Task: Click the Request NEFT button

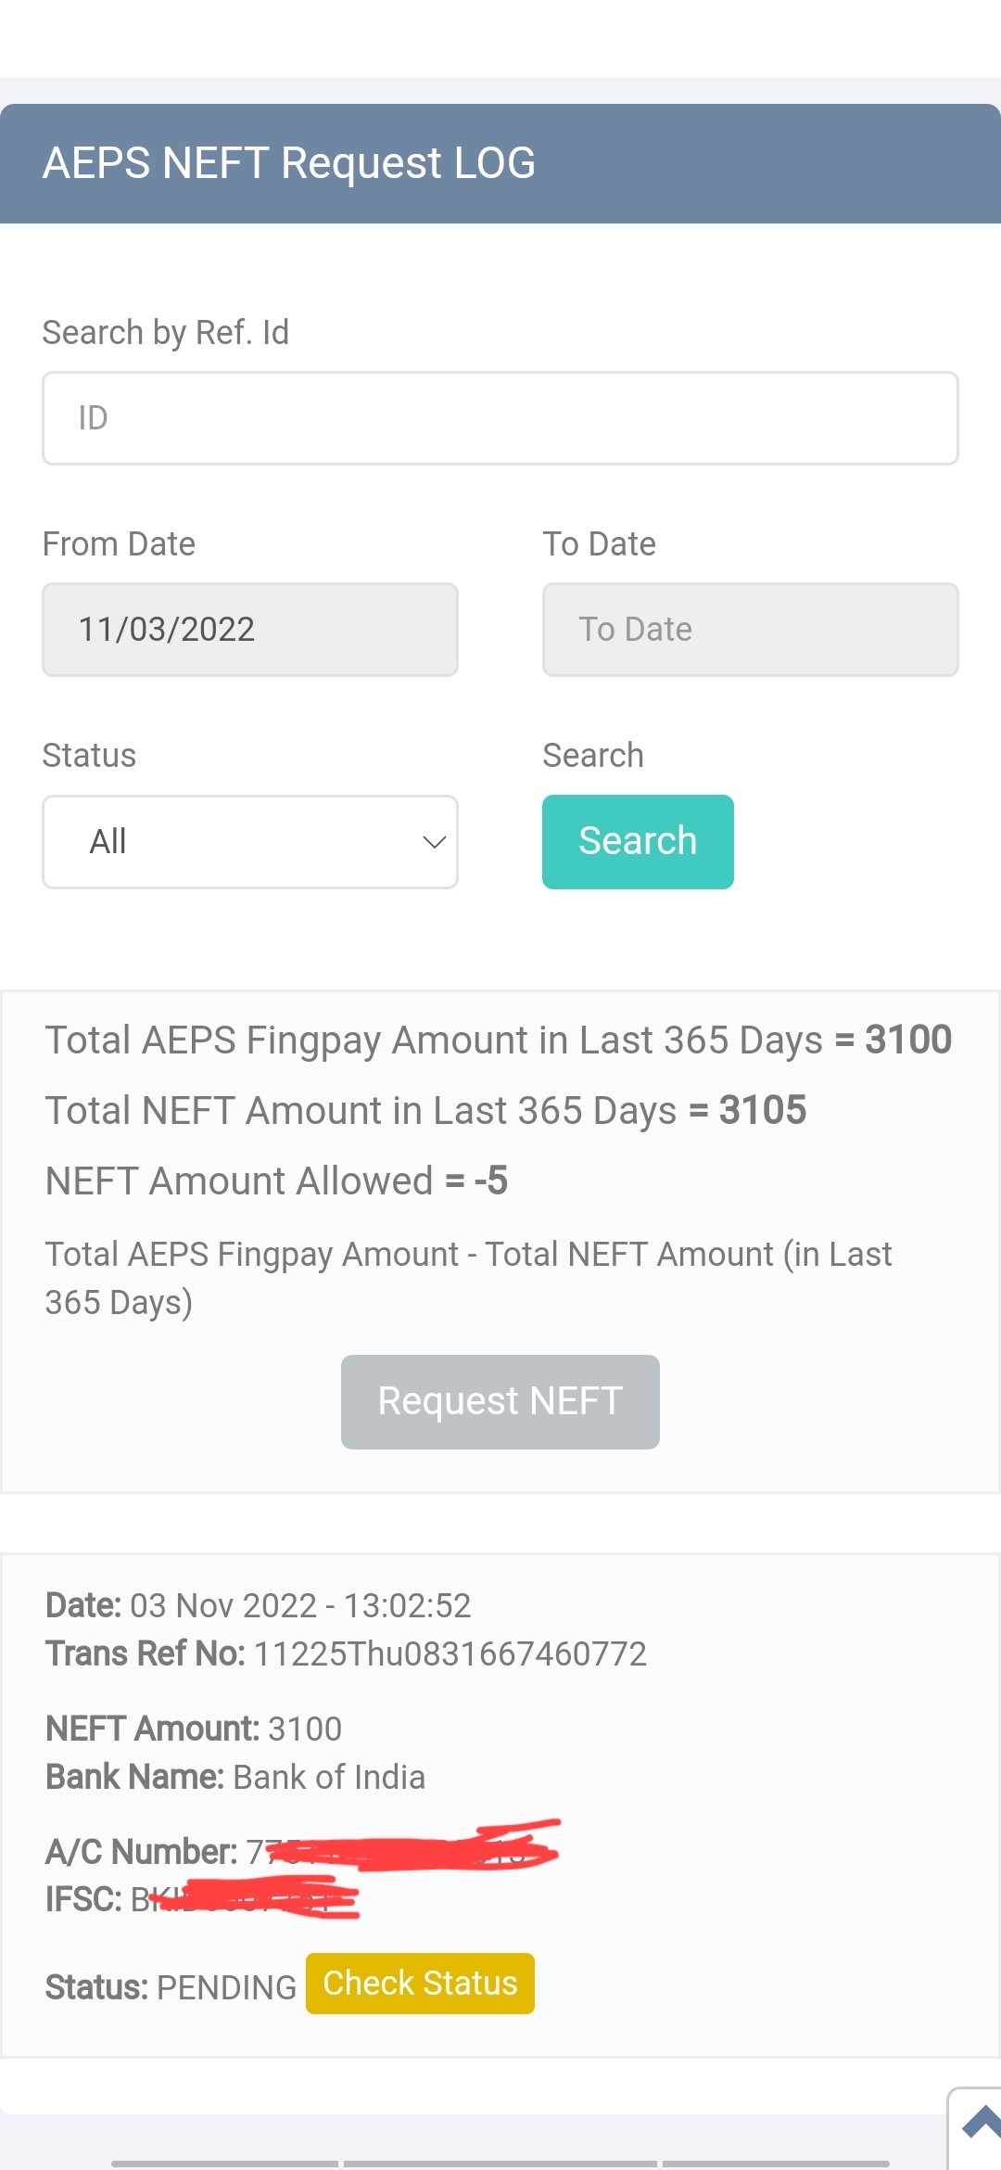Action: tap(500, 1401)
